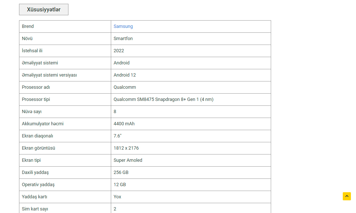Click the Super Amoled screen type value

click(x=128, y=160)
